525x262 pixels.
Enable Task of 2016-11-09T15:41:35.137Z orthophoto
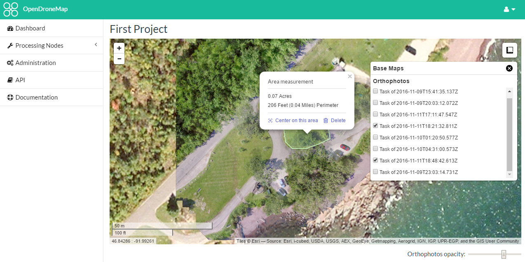(375, 91)
